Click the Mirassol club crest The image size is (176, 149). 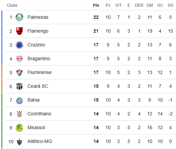[19, 128]
